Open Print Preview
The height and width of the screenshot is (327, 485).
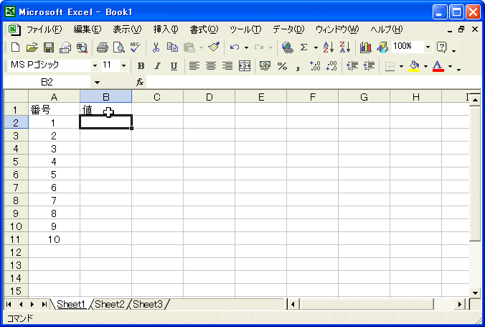tap(119, 47)
